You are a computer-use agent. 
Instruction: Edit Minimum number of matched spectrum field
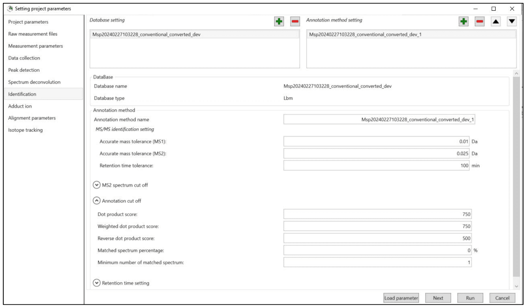pos(377,262)
